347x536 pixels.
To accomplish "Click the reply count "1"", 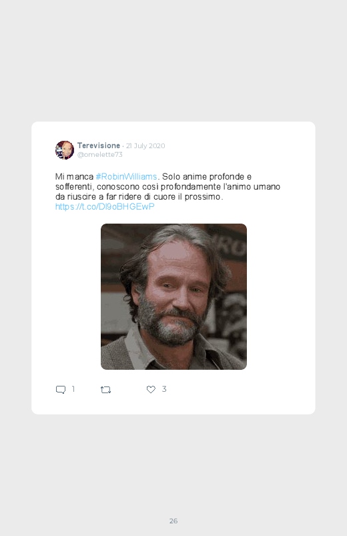I will (x=73, y=389).
